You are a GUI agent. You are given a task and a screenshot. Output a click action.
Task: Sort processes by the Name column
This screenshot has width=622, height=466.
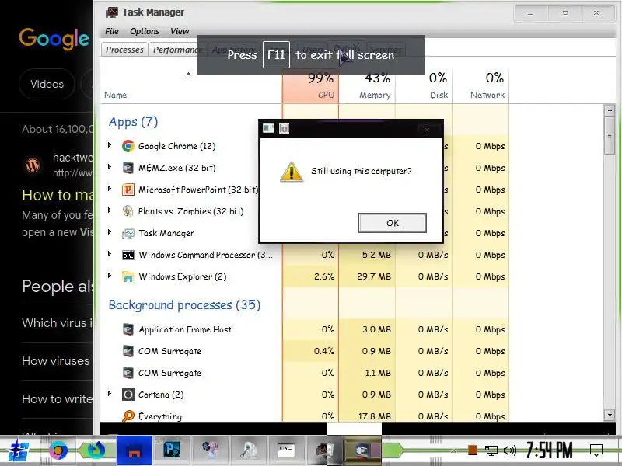tap(115, 95)
